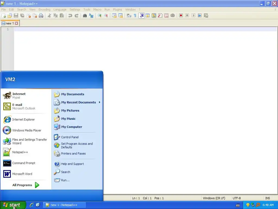
Task: Click the Redo arrow icon
Action: click(77, 16)
